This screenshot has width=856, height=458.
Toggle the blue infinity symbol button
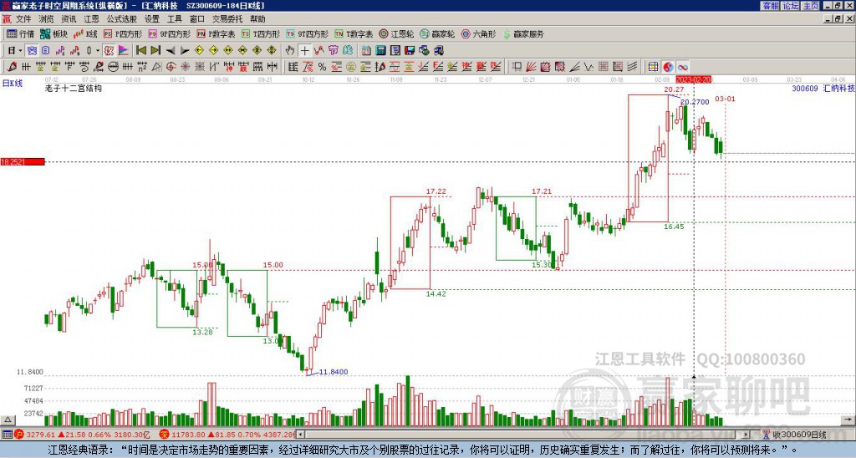click(682, 67)
